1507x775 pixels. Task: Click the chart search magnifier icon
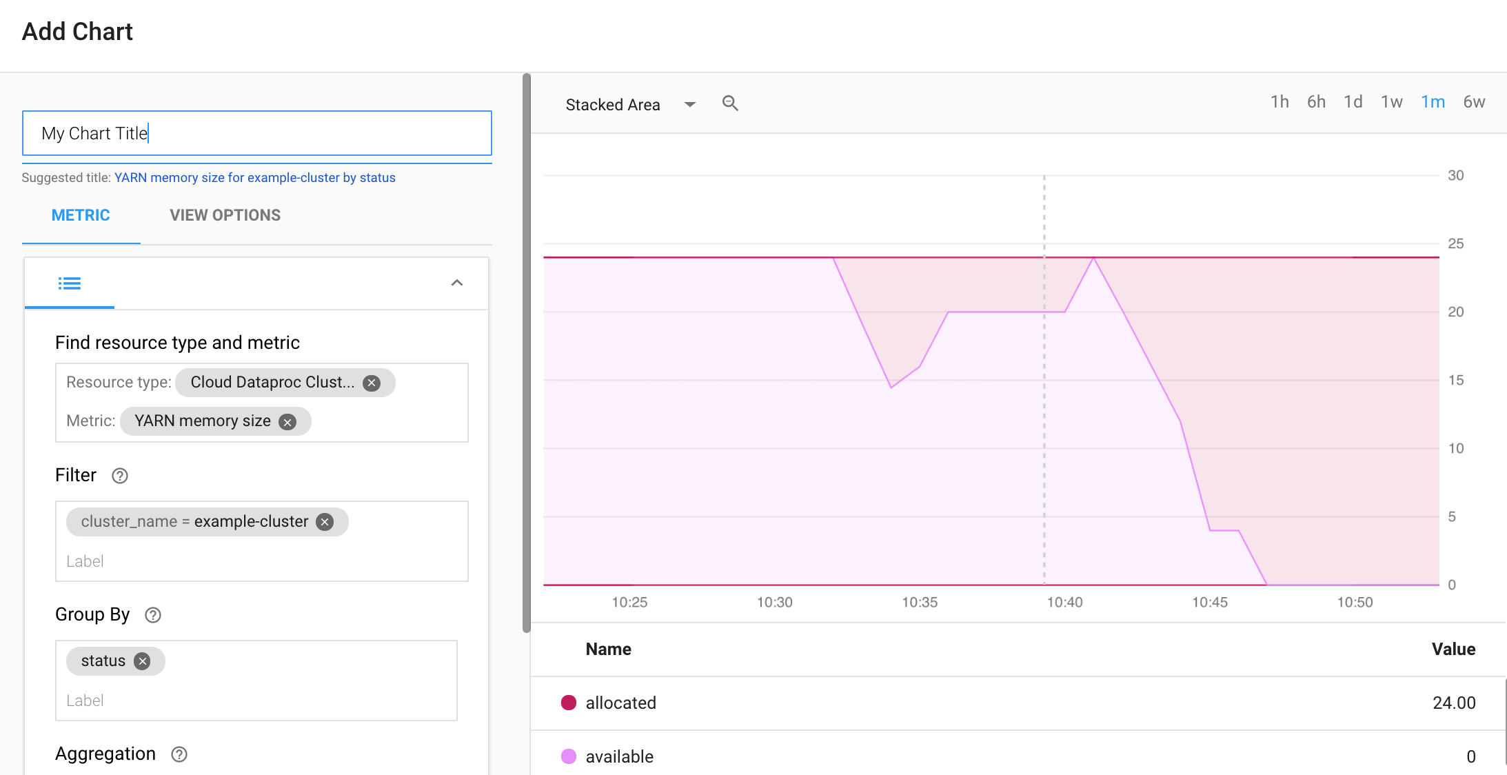click(x=730, y=103)
